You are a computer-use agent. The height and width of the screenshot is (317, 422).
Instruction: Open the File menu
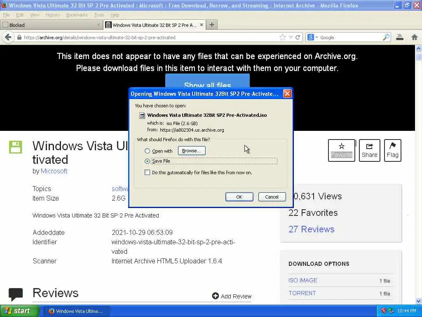tap(6, 15)
